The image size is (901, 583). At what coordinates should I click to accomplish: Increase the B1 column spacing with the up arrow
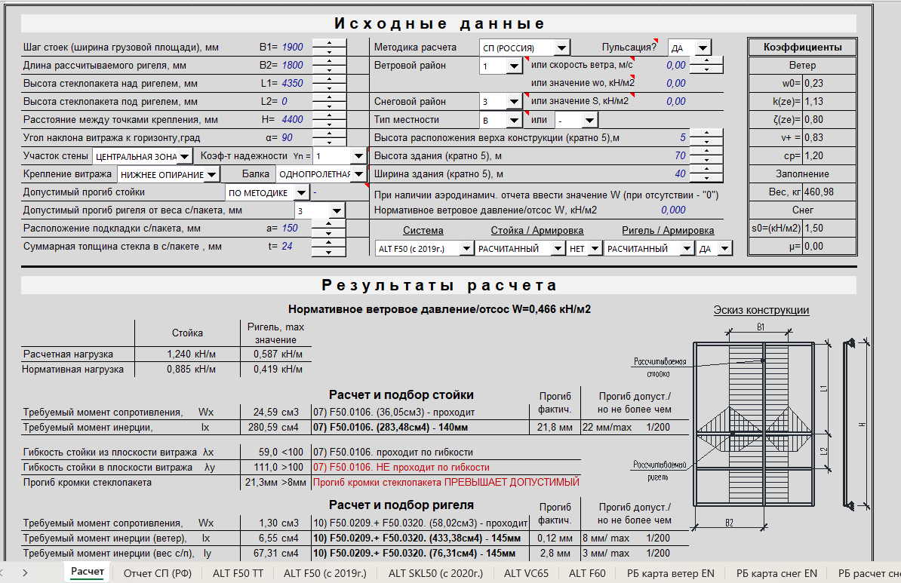(329, 43)
